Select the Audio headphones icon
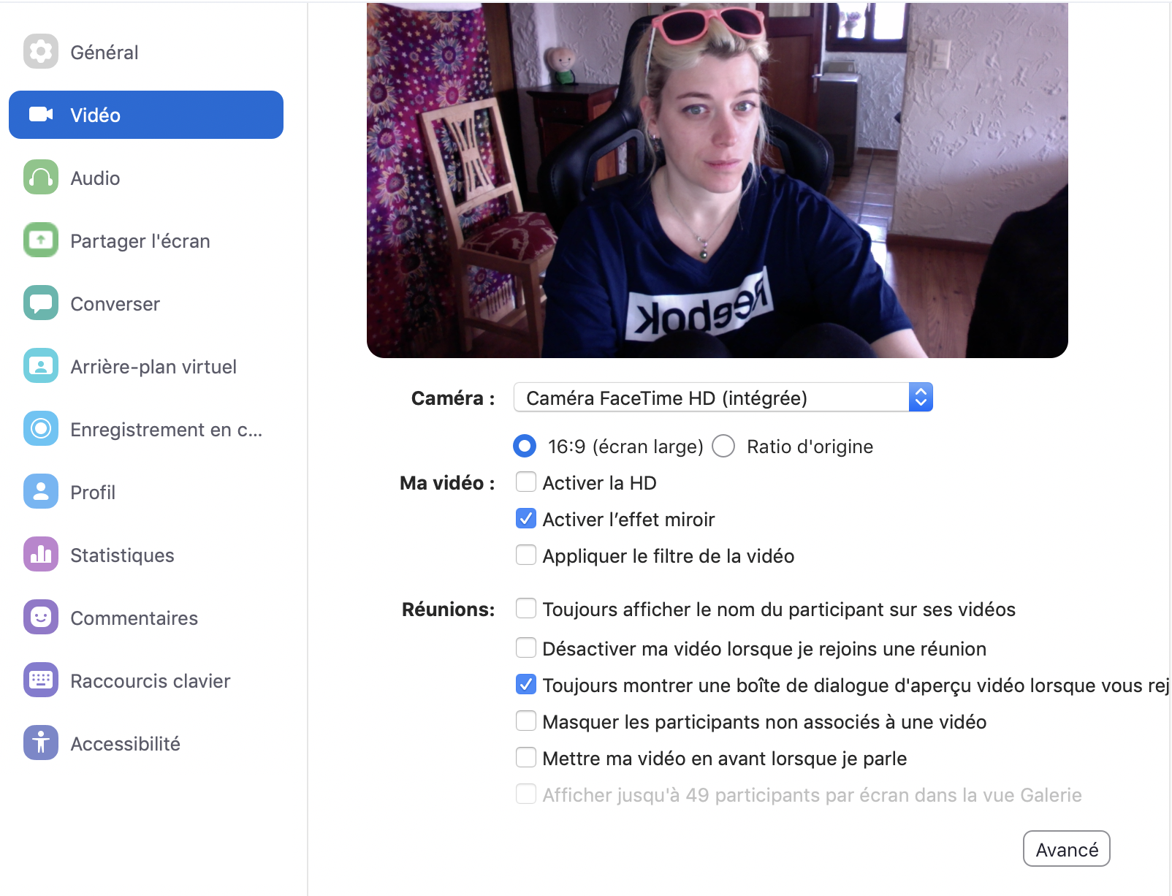The height and width of the screenshot is (896, 1172). [41, 178]
